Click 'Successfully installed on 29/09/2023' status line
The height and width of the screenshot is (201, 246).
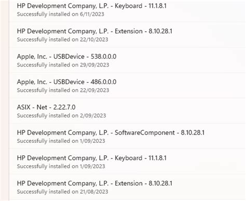click(x=63, y=65)
